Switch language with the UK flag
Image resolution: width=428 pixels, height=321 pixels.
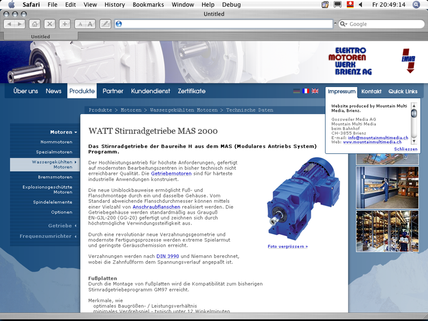click(315, 91)
